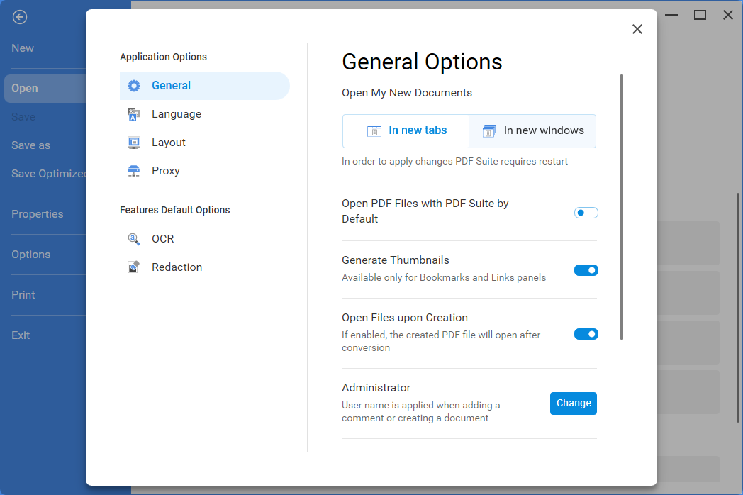Click the Open My New Documents label
Screen dimensions: 743x495
(x=407, y=93)
